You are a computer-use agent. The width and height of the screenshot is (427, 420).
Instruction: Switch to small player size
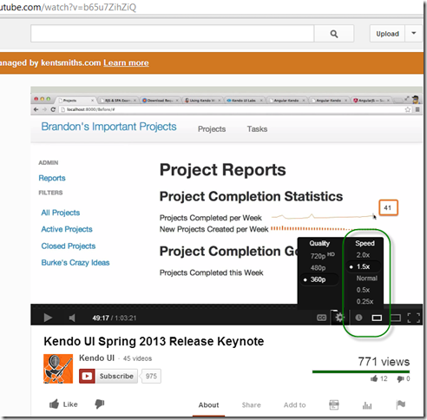pyautogui.click(x=377, y=318)
